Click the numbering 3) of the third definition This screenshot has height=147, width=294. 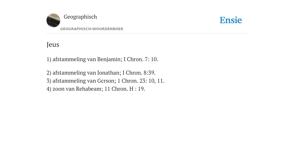49,81
